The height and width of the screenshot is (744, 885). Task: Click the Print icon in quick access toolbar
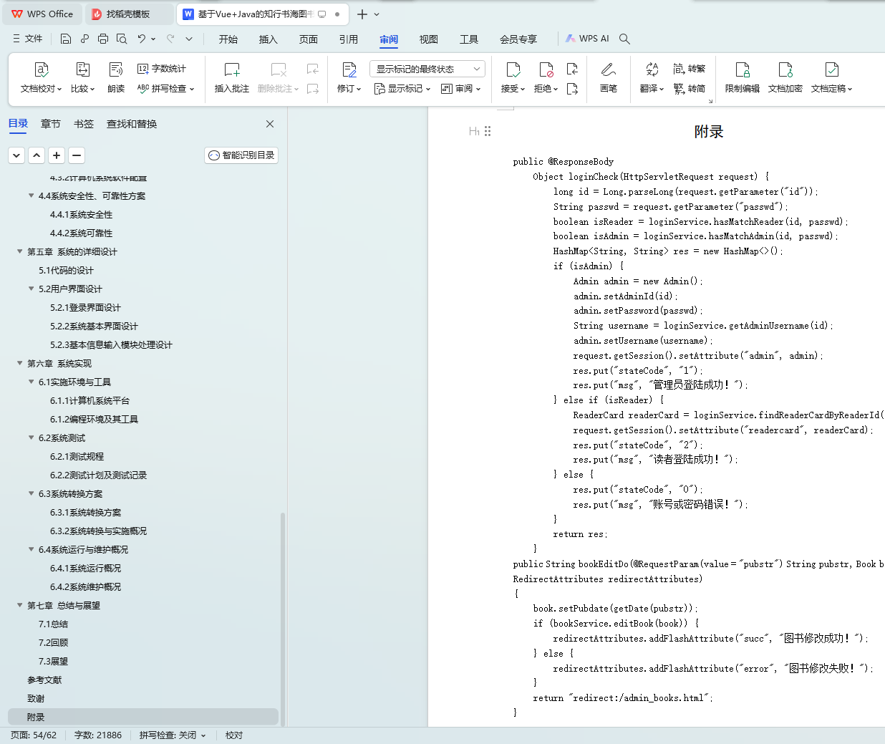103,39
